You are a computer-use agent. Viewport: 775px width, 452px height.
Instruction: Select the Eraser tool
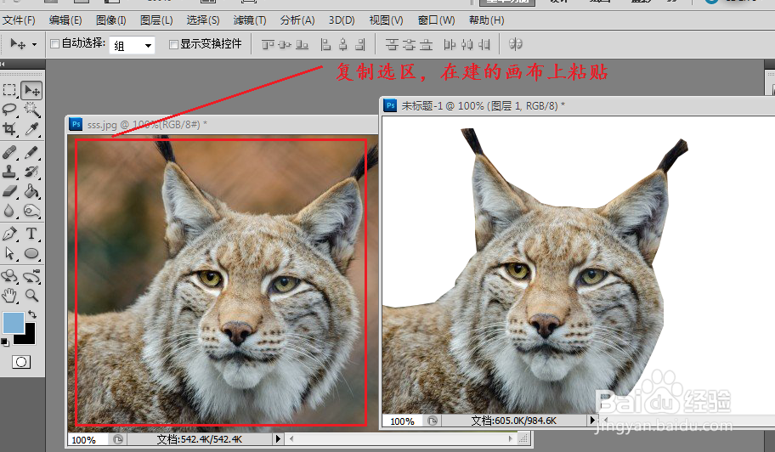(9, 191)
